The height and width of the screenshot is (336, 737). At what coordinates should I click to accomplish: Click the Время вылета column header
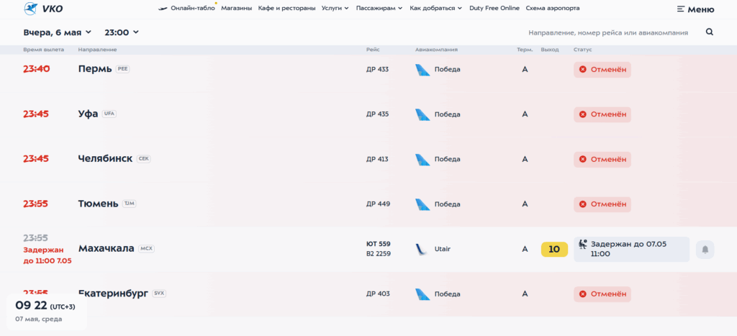click(44, 50)
